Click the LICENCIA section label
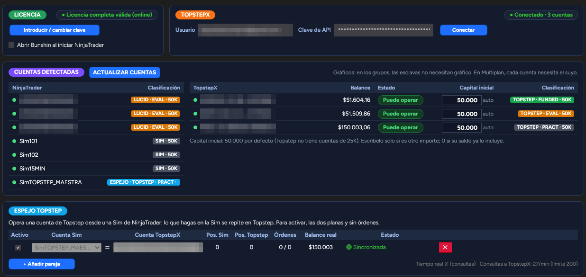586x277 pixels. pyautogui.click(x=27, y=15)
